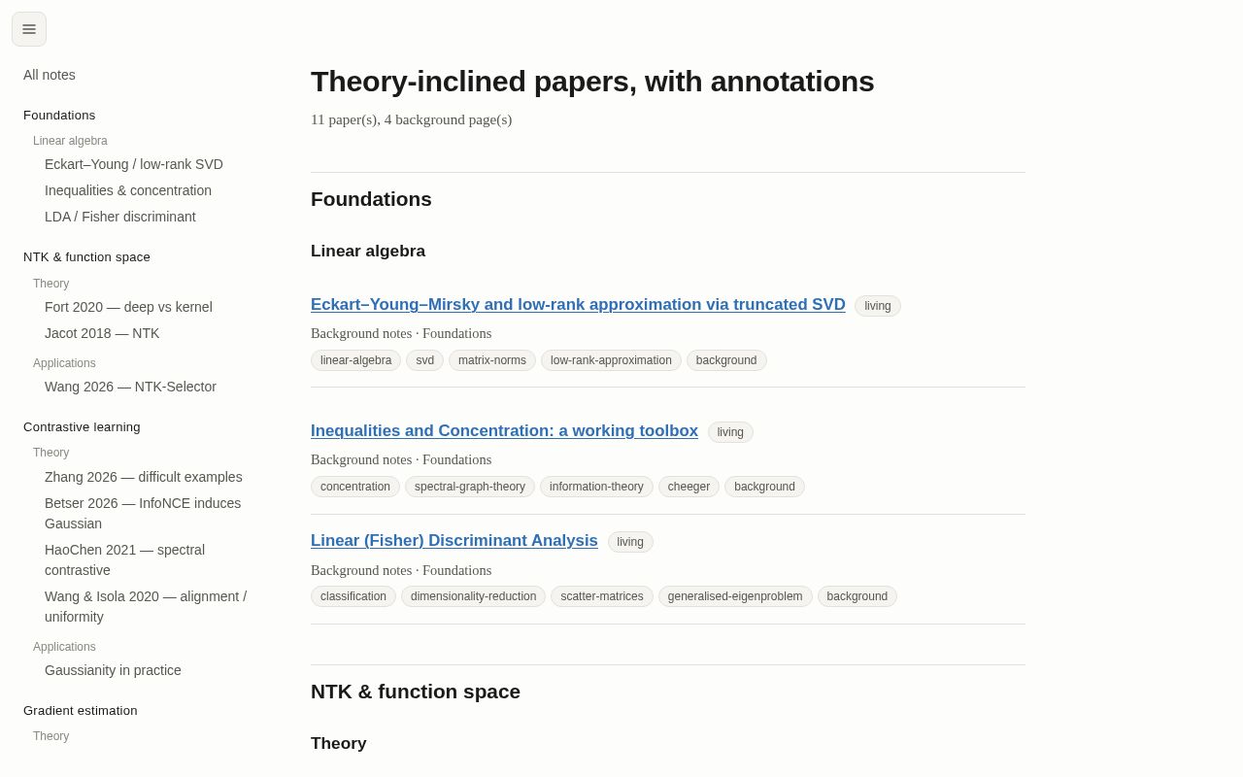Open HaoChen 2021 — spectral contrastive note

point(124,560)
